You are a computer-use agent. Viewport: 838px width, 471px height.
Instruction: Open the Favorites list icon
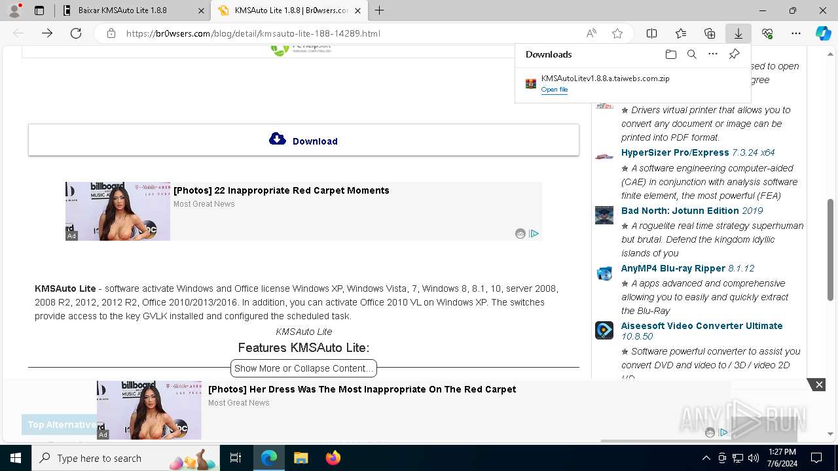pos(681,33)
